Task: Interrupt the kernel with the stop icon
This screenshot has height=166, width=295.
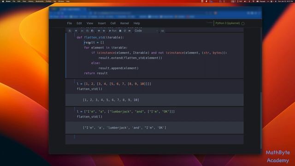Action: pyautogui.click(x=120, y=31)
